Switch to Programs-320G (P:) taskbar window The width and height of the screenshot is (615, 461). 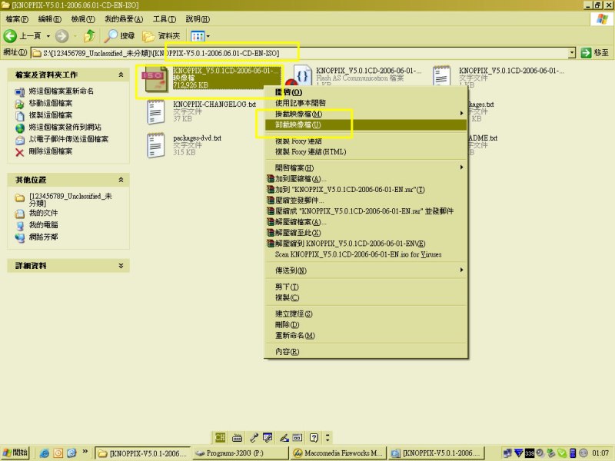coord(240,453)
